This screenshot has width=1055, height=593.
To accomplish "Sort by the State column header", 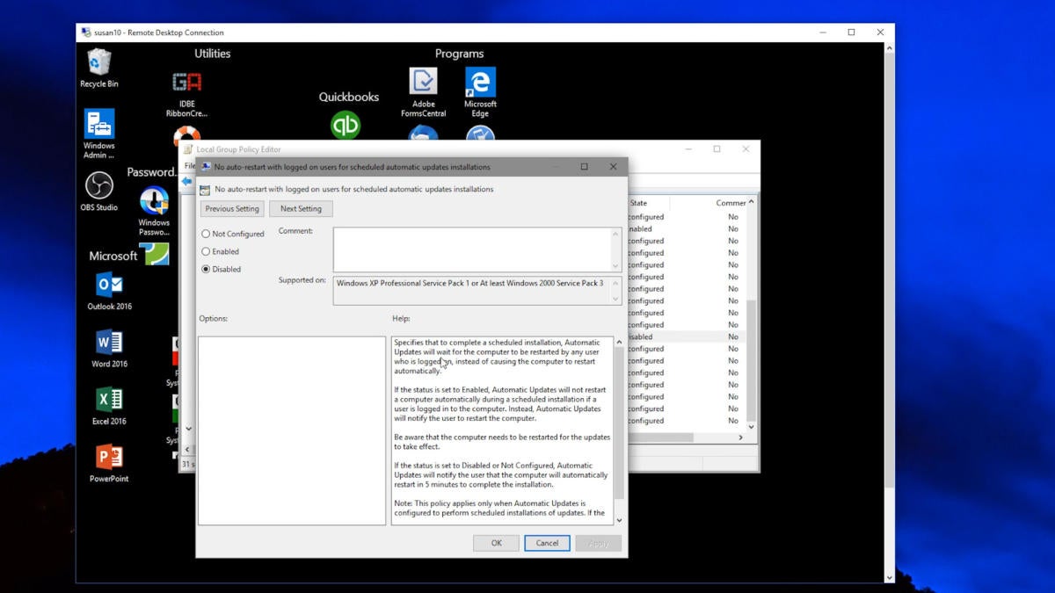I will (639, 203).
